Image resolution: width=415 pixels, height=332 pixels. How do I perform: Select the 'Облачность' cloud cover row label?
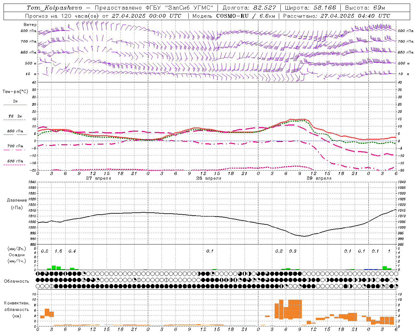click(x=17, y=281)
